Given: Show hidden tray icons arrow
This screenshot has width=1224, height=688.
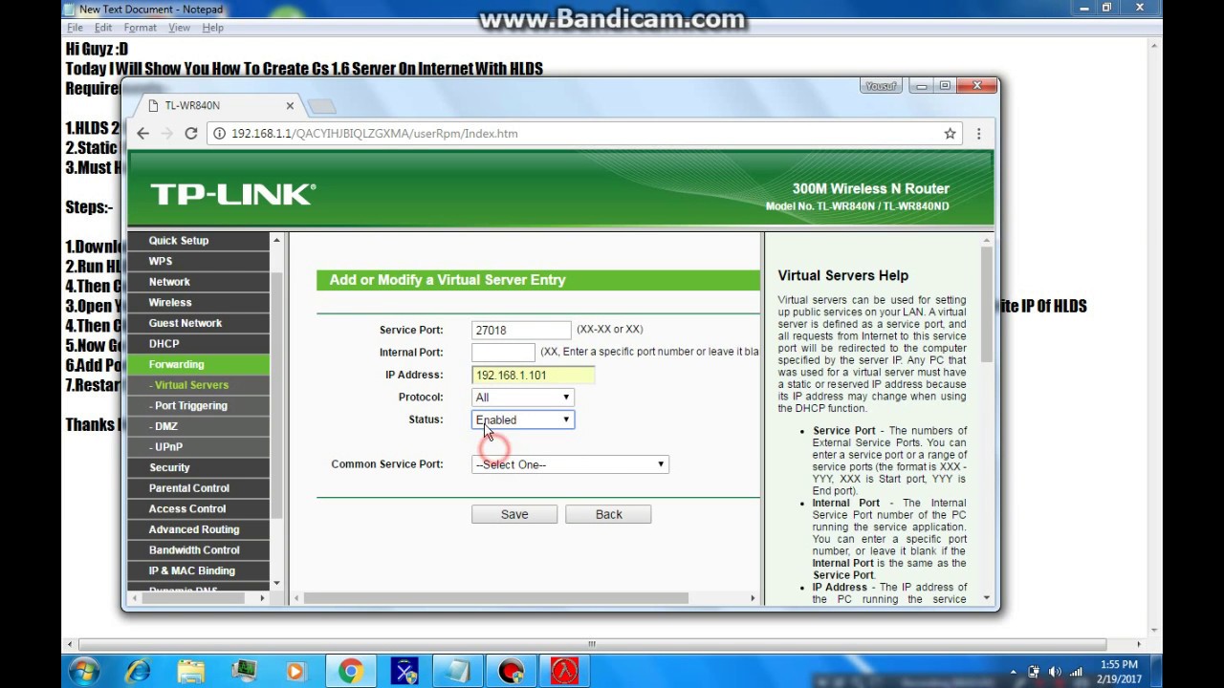Looking at the screenshot, I should point(1015,671).
